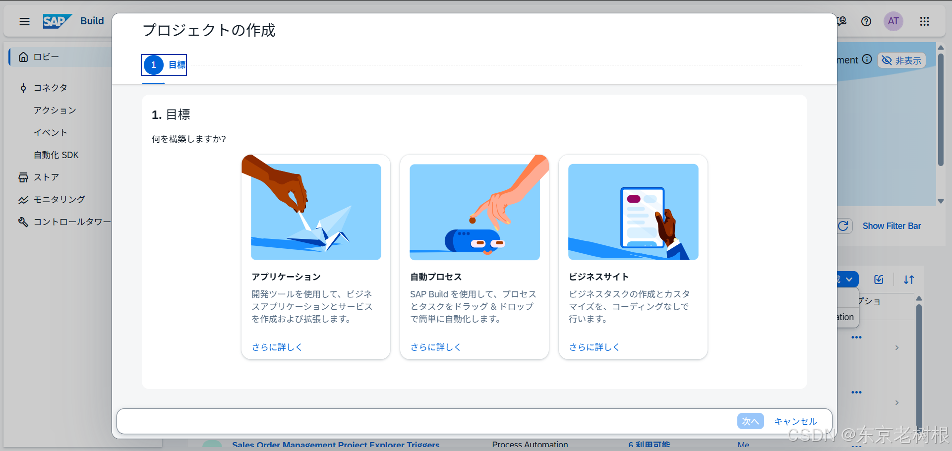
Task: Click the SAP logo
Action: click(58, 21)
